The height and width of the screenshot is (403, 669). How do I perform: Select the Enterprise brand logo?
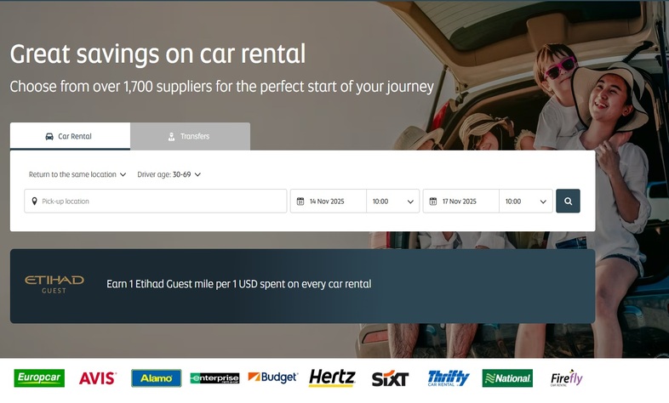tap(214, 378)
